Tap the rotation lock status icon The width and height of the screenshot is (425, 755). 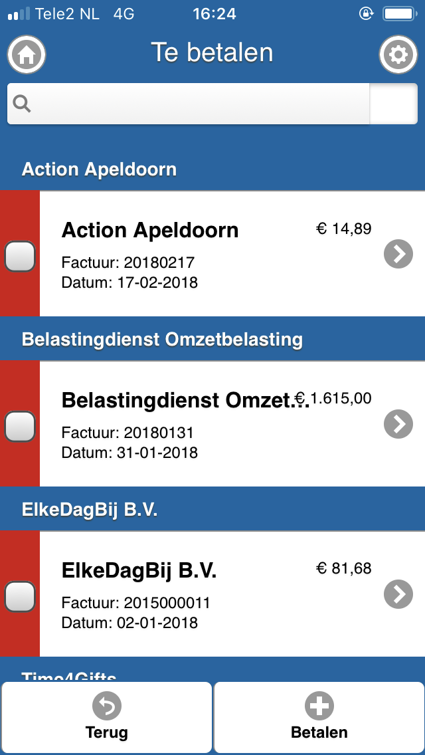point(367,13)
